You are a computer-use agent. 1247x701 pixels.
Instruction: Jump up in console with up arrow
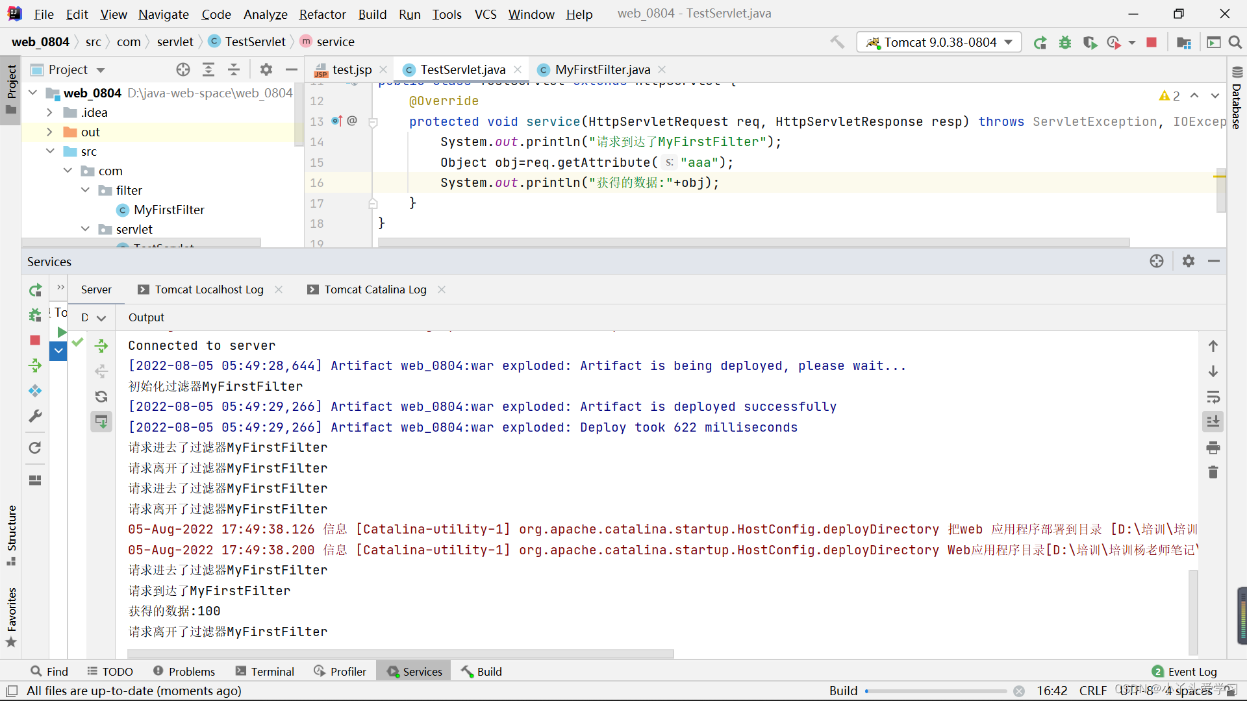click(x=1213, y=346)
